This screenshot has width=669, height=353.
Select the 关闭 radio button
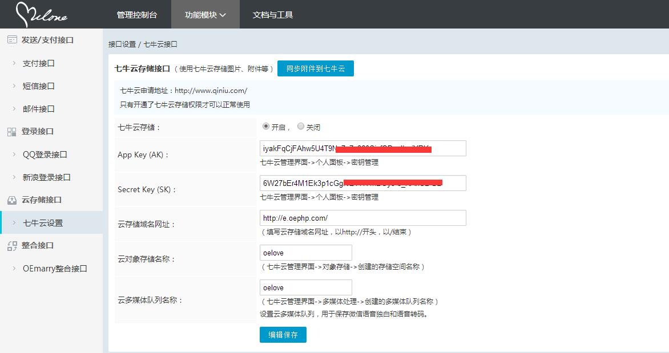pyautogui.click(x=301, y=126)
